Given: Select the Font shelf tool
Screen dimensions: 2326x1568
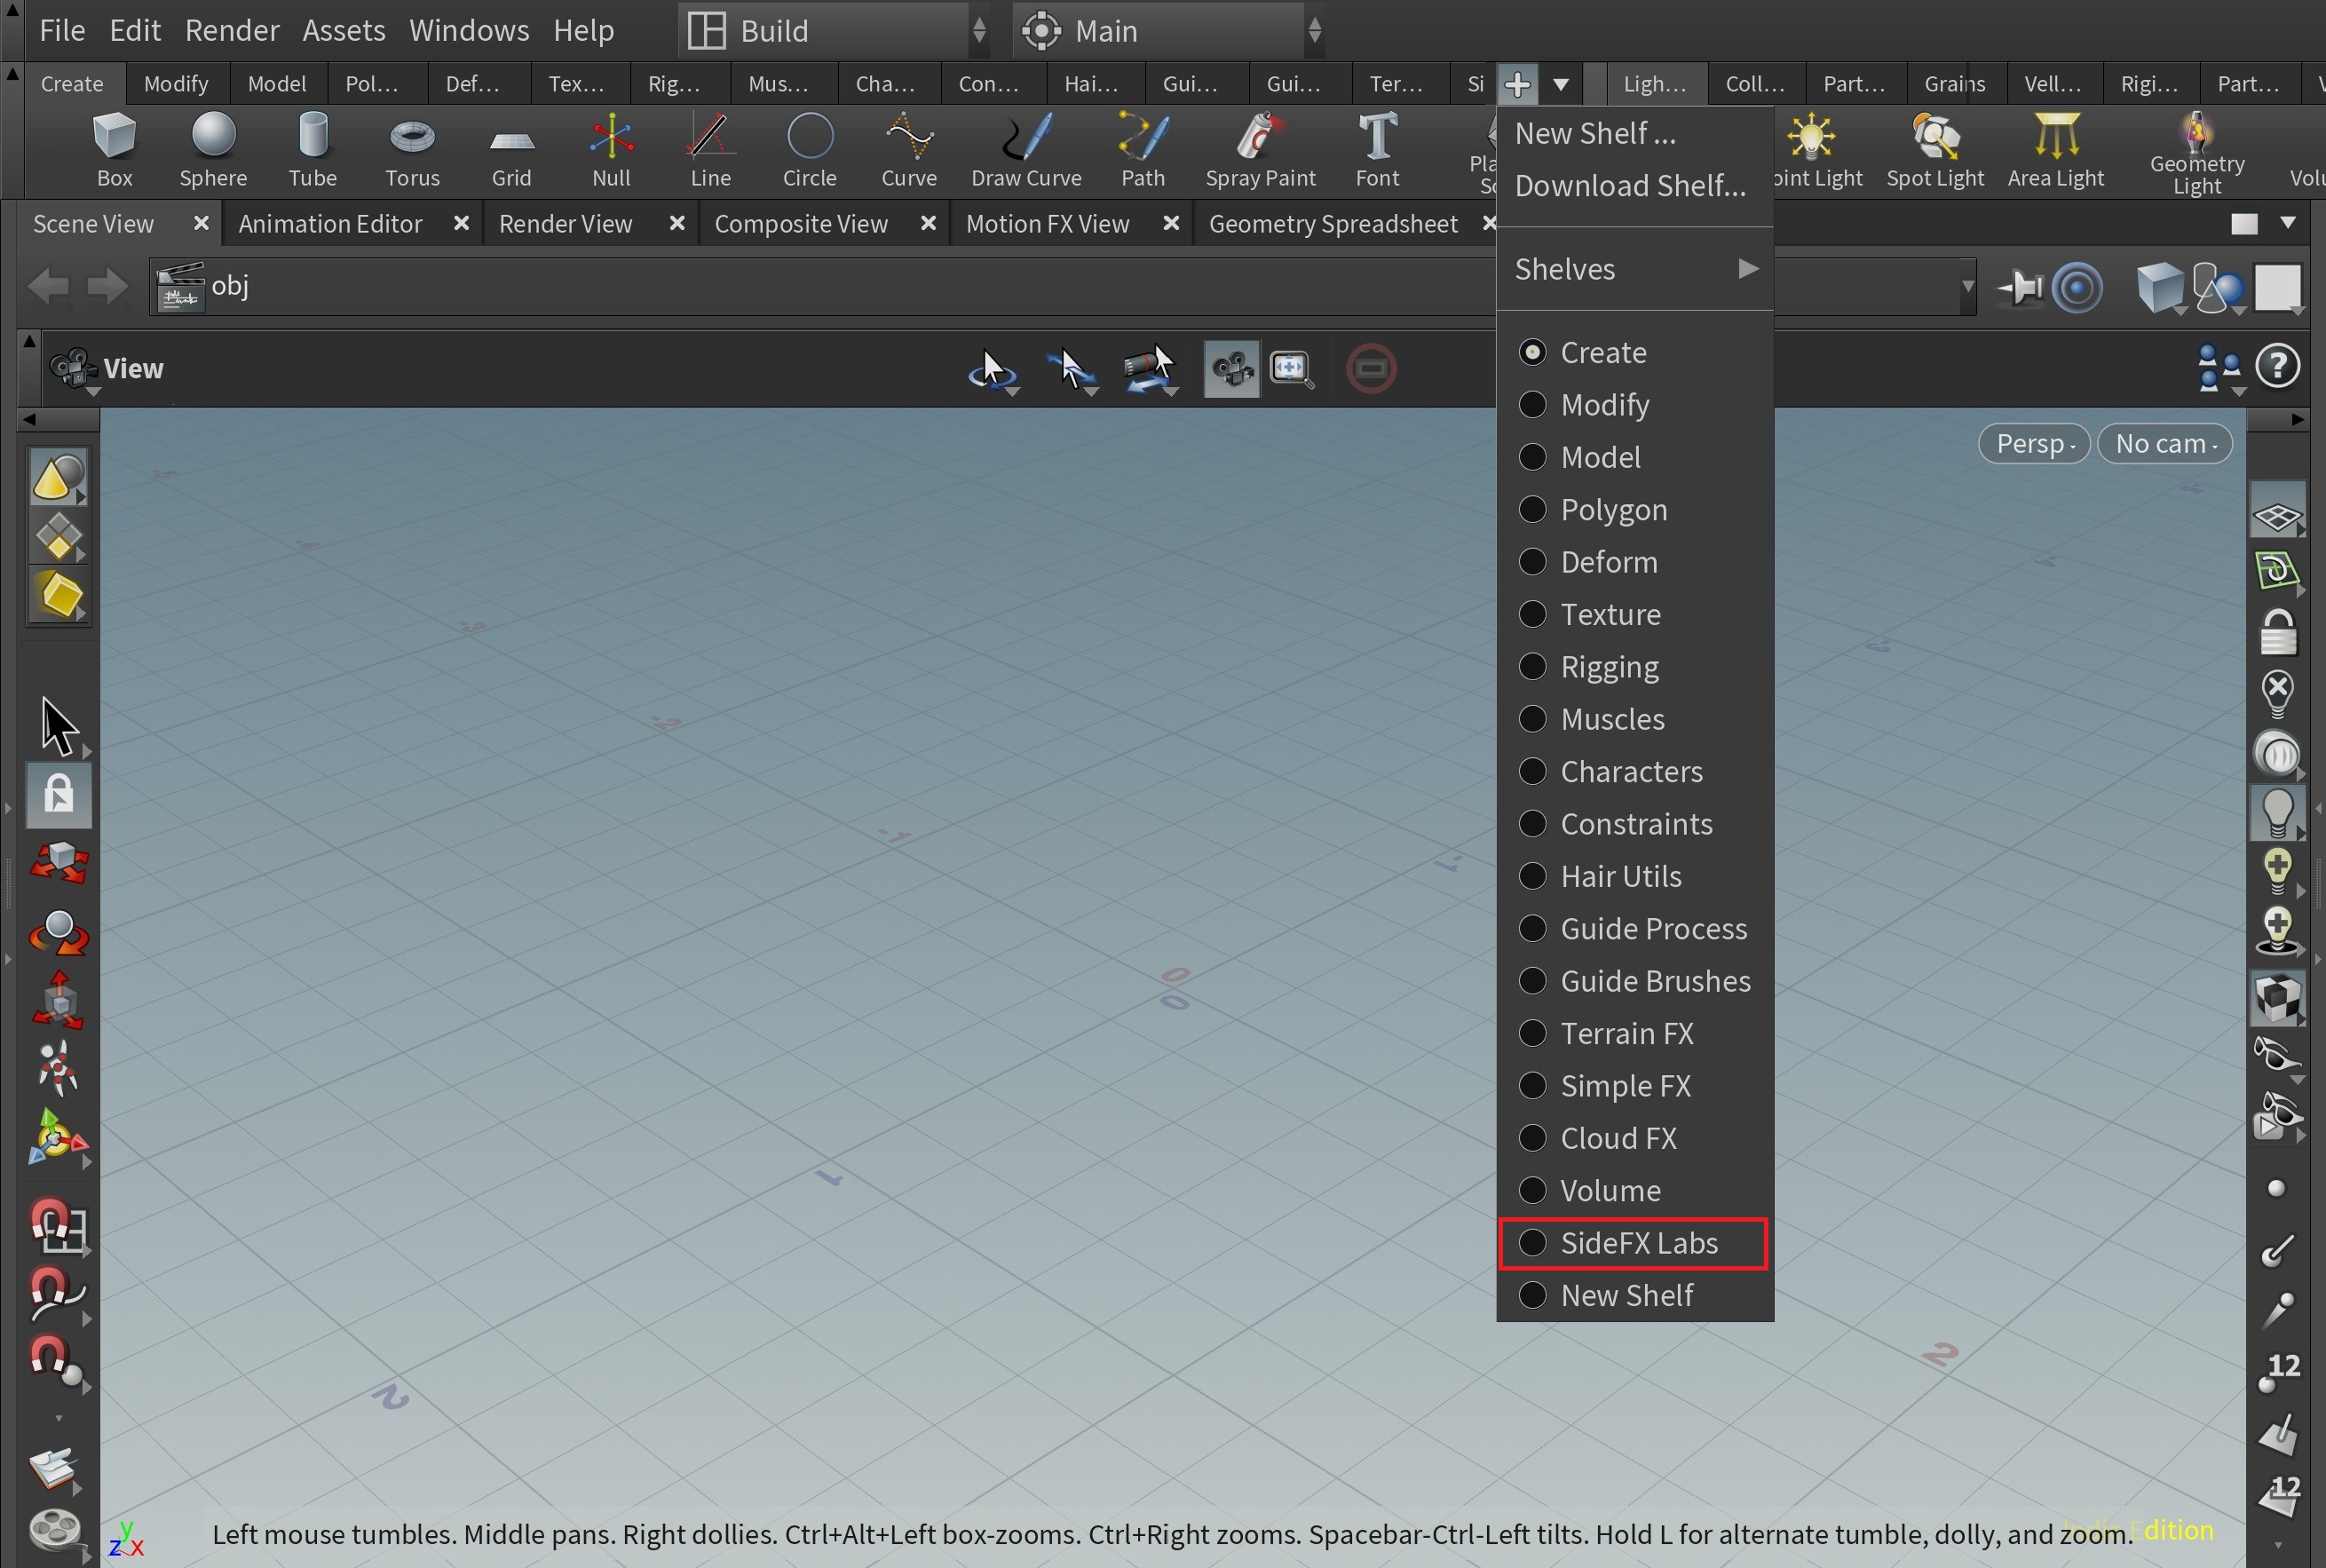Looking at the screenshot, I should 1377,150.
